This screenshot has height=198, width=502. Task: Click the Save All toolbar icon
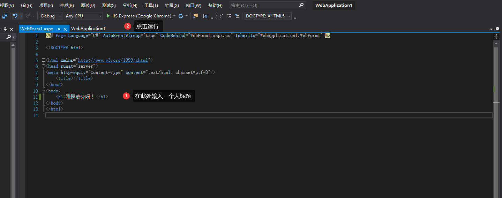[5, 16]
